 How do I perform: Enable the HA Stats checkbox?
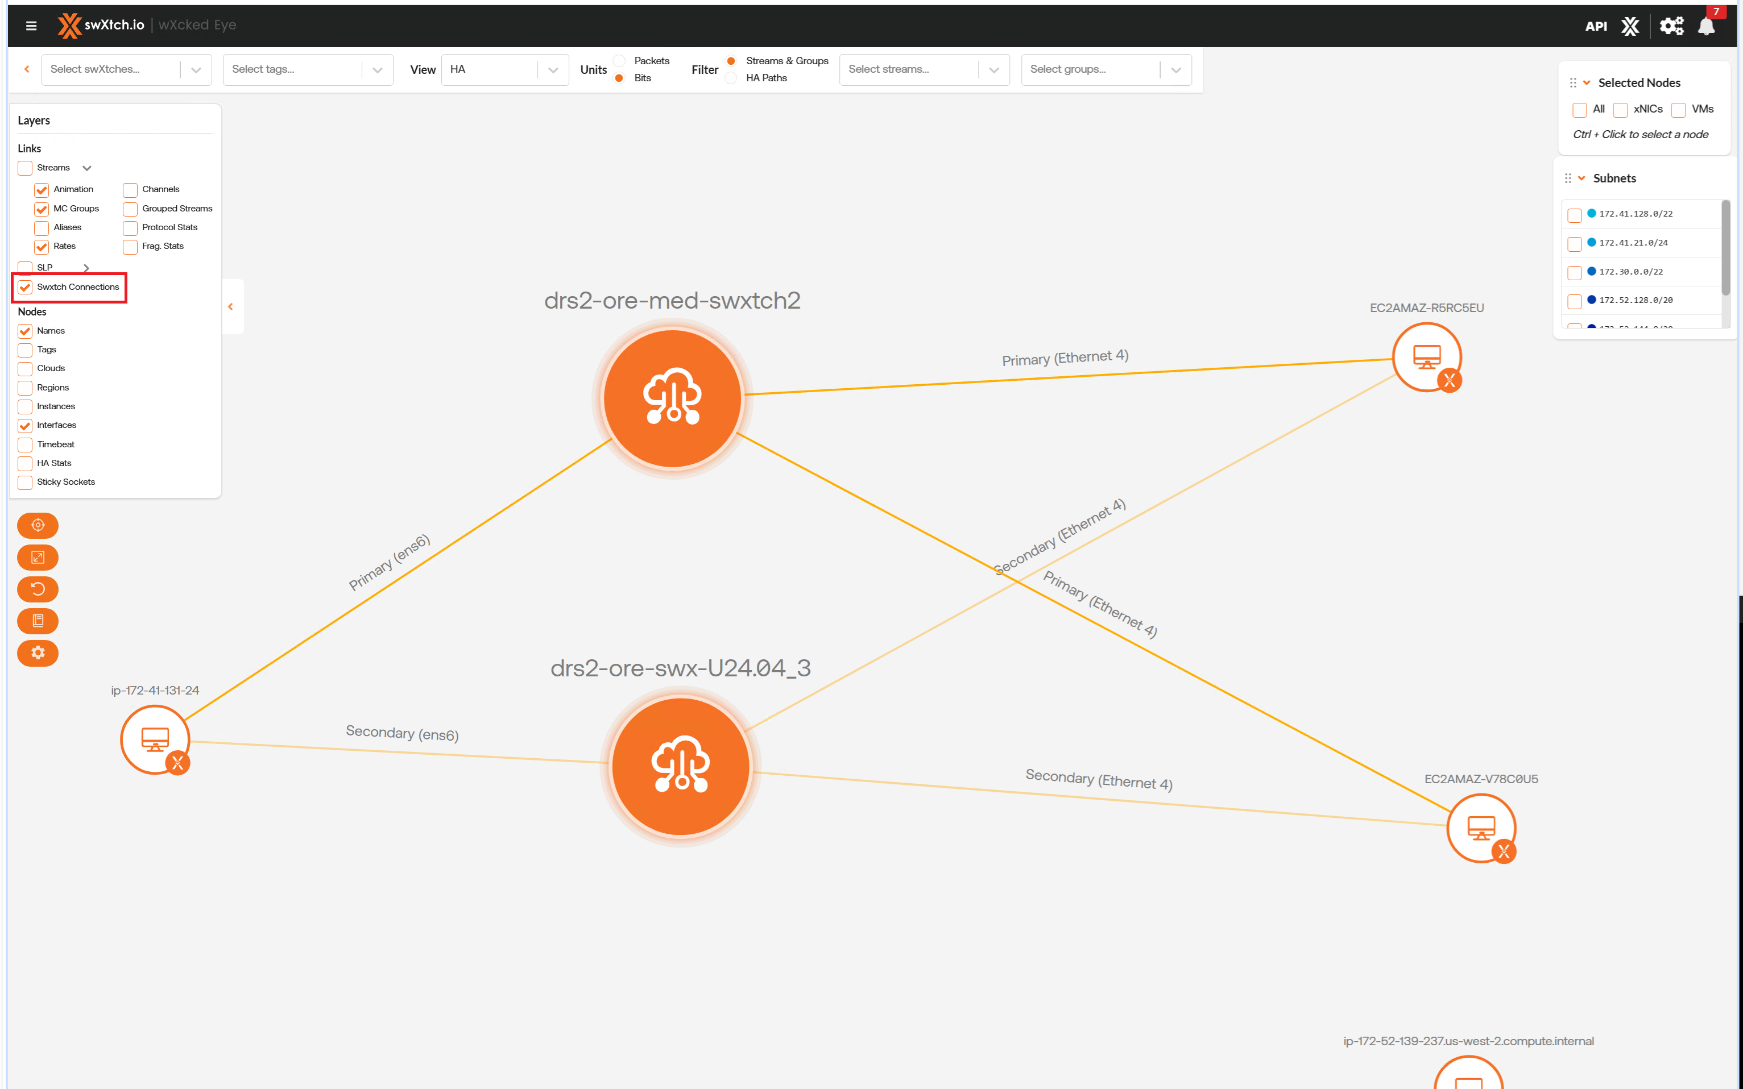(25, 463)
